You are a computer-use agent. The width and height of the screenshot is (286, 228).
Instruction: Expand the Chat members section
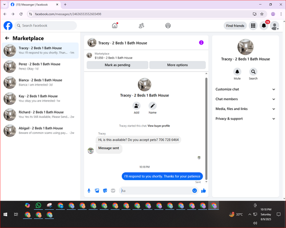pos(245,99)
